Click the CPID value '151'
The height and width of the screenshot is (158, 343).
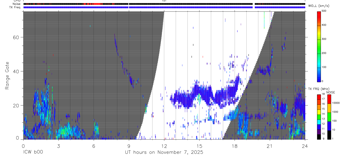(x=164, y=1)
